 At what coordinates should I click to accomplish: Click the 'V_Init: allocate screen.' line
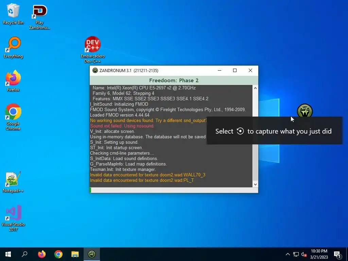pyautogui.click(x=112, y=132)
